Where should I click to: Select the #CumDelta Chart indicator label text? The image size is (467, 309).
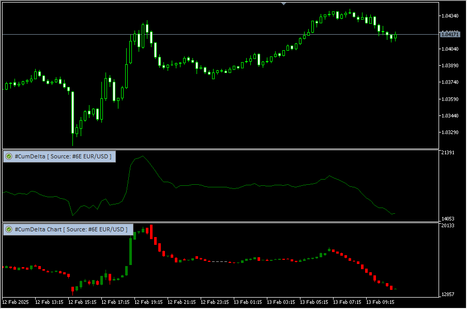tap(71, 229)
